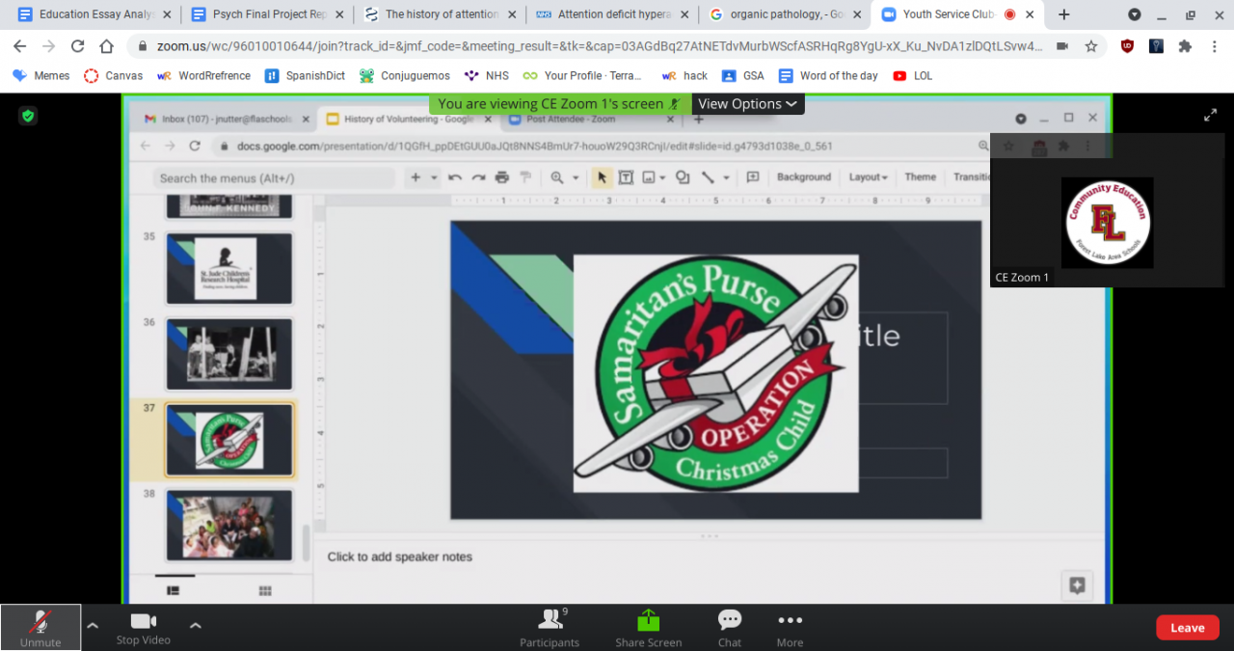
Task: Click the Insert image icon in Slides
Action: [649, 177]
